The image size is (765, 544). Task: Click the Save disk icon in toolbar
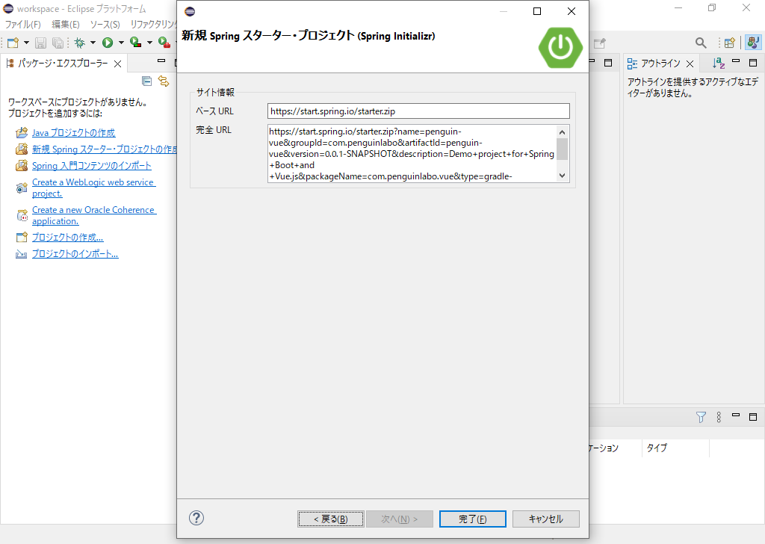40,43
